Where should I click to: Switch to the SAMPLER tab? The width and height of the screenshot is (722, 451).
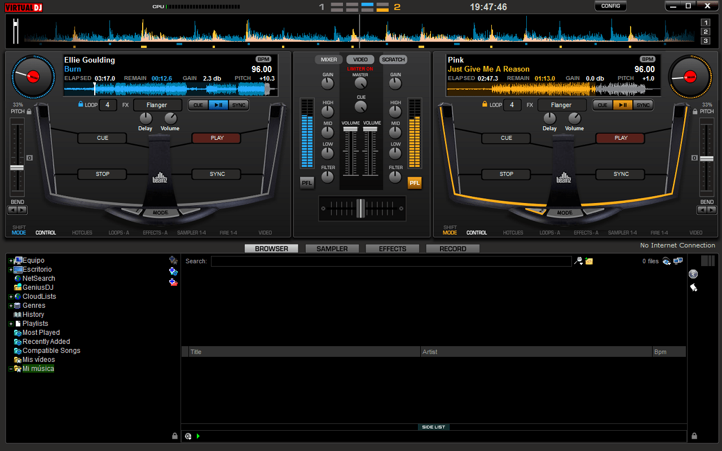(332, 248)
